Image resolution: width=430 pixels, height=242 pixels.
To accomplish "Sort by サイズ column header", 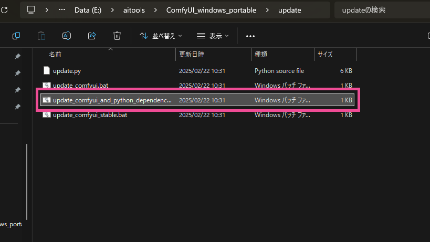I will [325, 54].
